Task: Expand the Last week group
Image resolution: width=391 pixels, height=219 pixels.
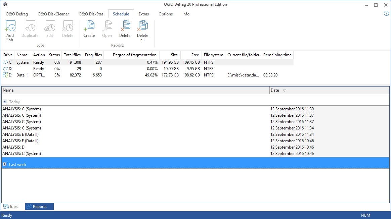Action: click(5, 165)
